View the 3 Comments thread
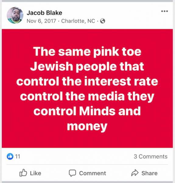 pyautogui.click(x=151, y=156)
